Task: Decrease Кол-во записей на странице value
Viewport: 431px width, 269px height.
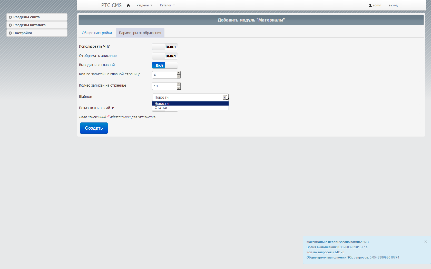Action: (179, 88)
